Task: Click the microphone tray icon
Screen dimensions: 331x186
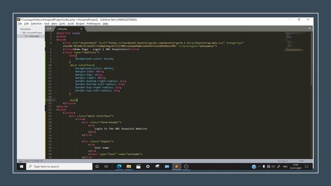Action: (x=264, y=166)
